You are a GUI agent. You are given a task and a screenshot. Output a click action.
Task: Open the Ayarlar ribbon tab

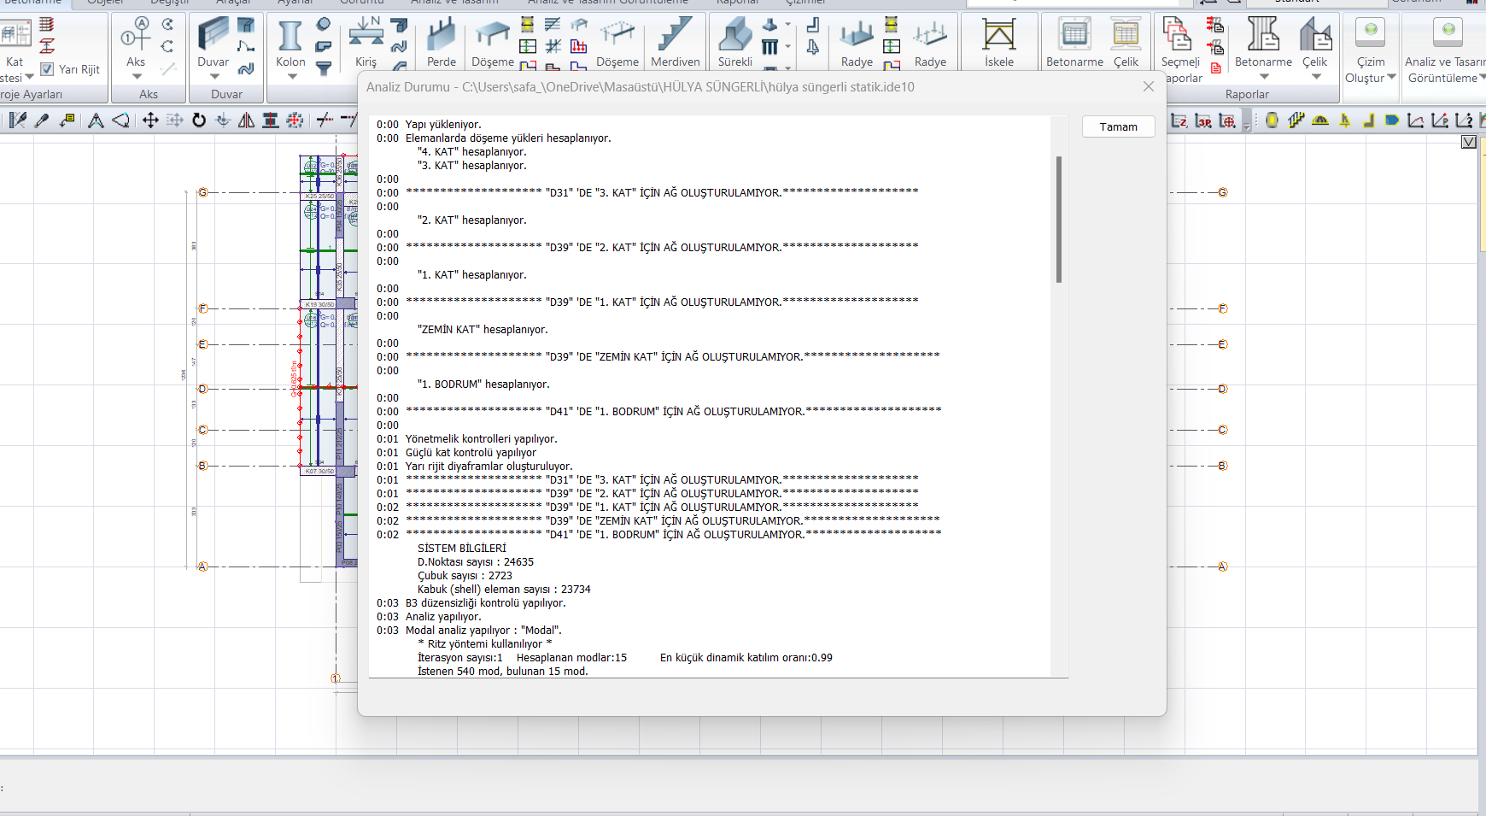[295, 3]
